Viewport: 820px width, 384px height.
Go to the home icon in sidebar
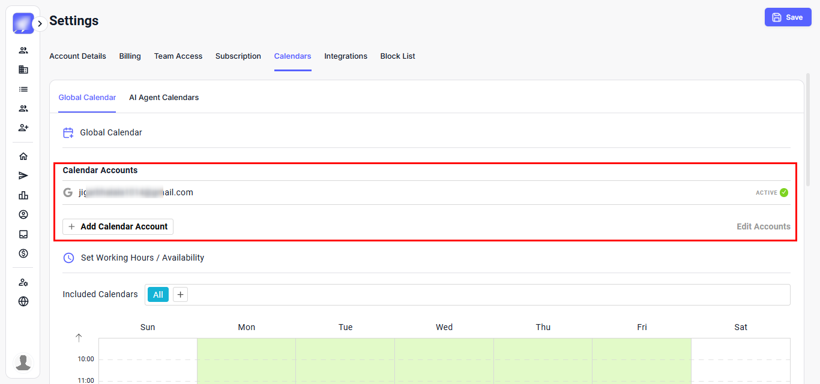pos(23,156)
